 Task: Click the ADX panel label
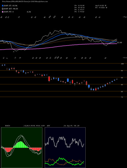click(49, 126)
